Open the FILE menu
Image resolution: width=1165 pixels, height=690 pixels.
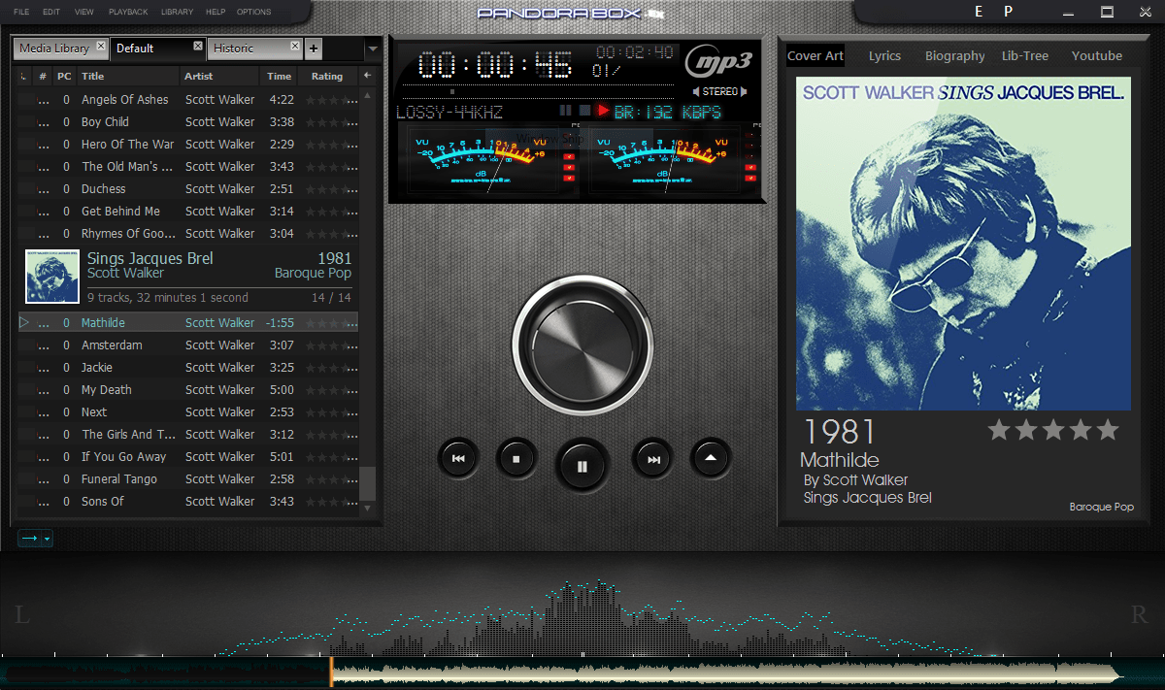(21, 12)
